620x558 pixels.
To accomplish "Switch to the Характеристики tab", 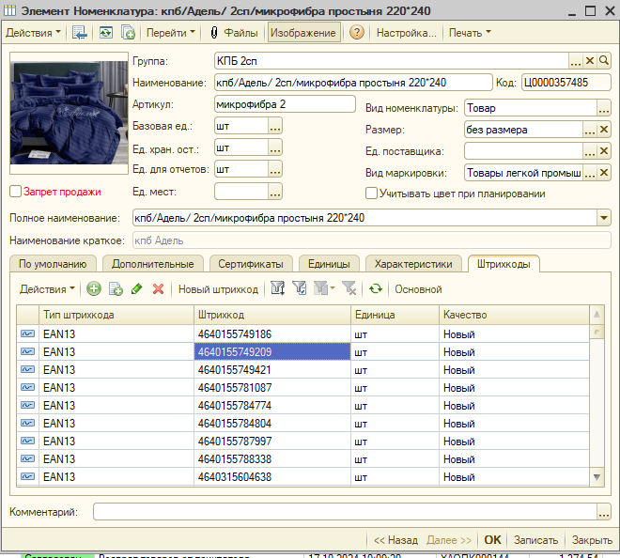I will (x=413, y=264).
